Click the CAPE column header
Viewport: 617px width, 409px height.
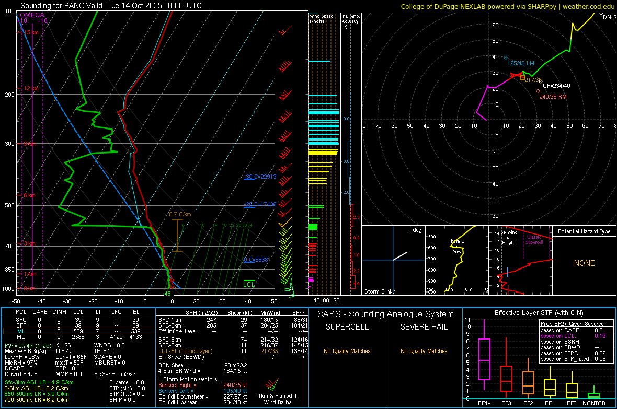(40, 312)
